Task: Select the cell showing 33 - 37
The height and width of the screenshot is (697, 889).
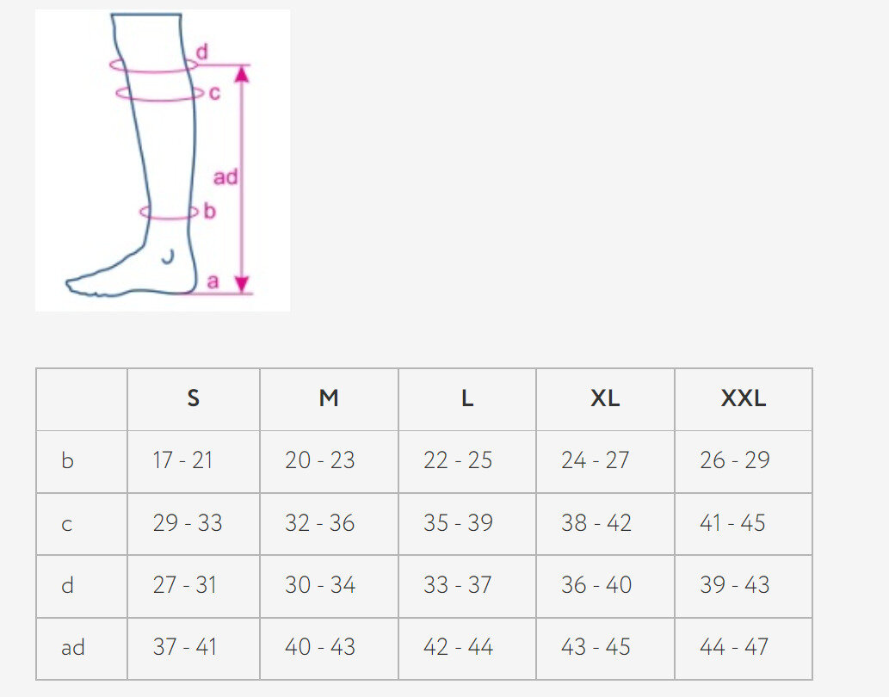Action: 458,585
